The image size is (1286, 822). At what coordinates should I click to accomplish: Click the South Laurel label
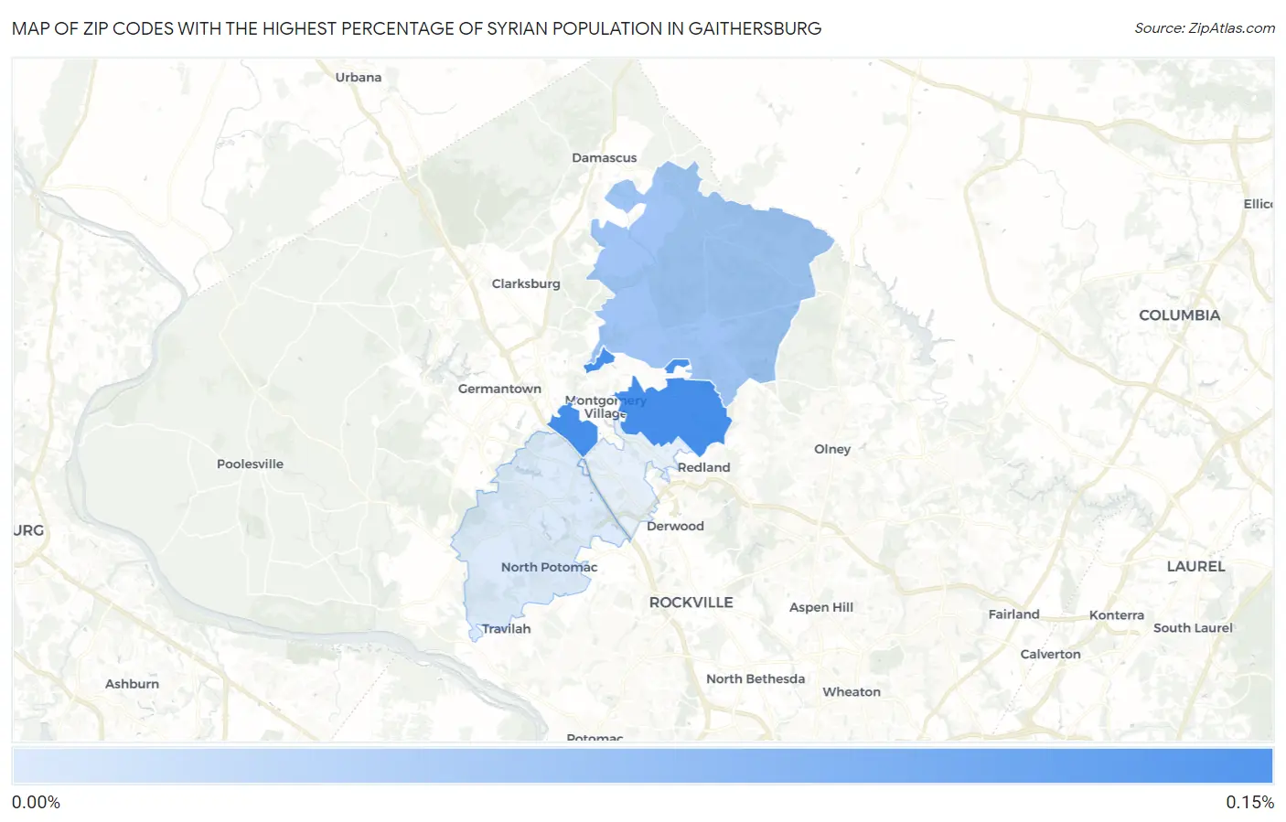click(x=1193, y=627)
